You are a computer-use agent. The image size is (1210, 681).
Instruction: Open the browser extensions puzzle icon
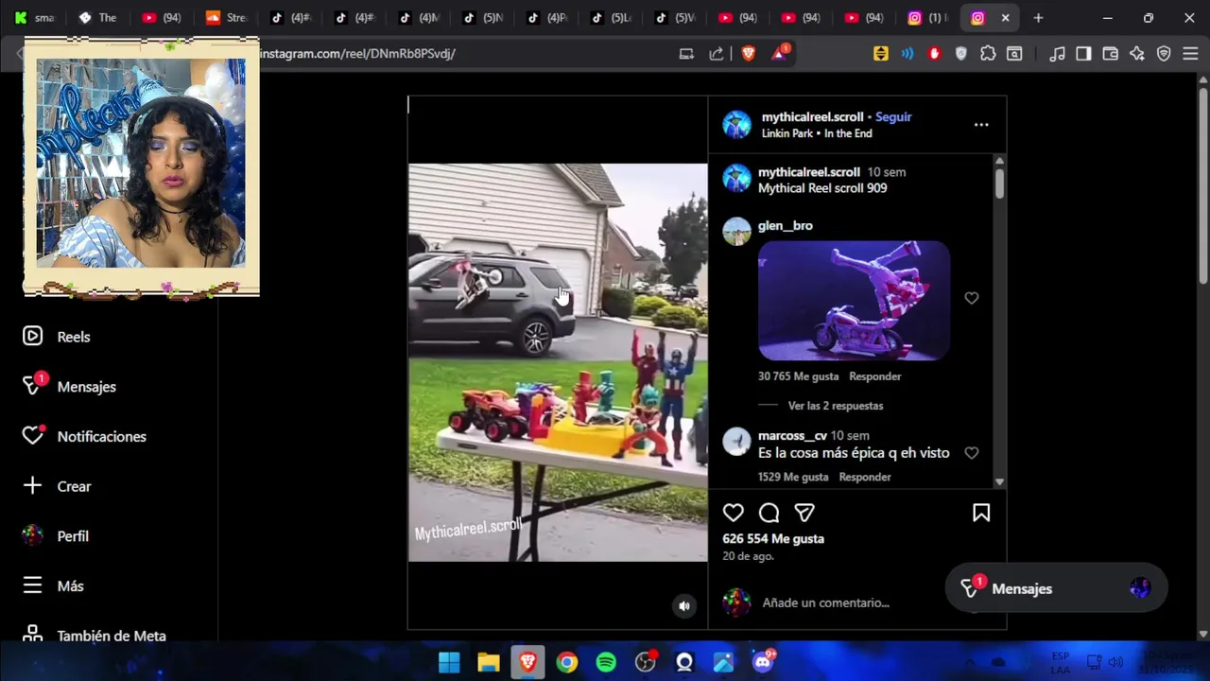(988, 54)
